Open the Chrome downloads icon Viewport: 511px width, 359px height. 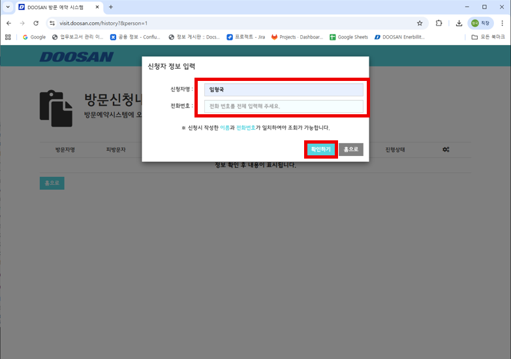[459, 23]
